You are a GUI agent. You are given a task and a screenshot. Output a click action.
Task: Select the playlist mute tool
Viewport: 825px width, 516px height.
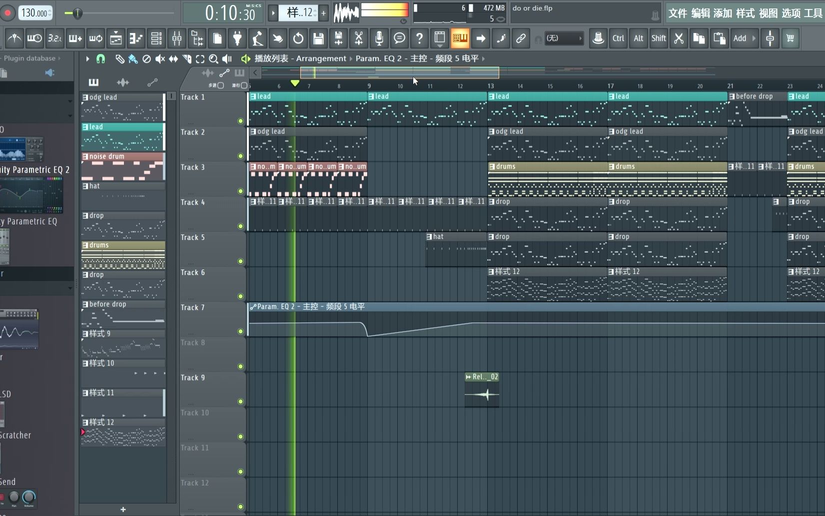160,58
